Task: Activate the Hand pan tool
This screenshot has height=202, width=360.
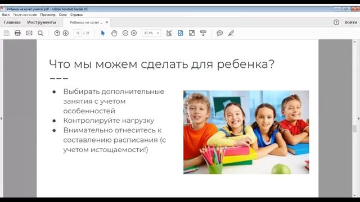Action: 114,33
